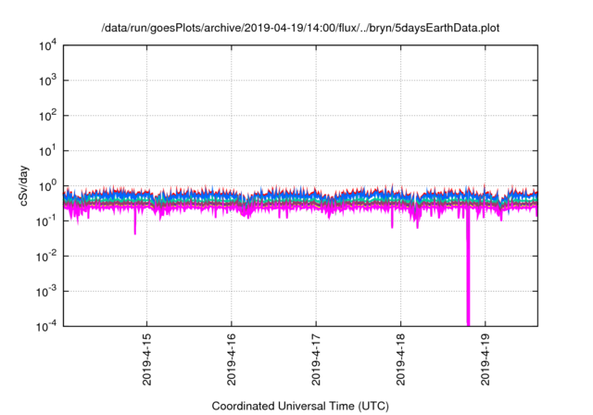This screenshot has width=593, height=415.
Task: Click the 10^1 y-axis tick label
Action: point(47,151)
